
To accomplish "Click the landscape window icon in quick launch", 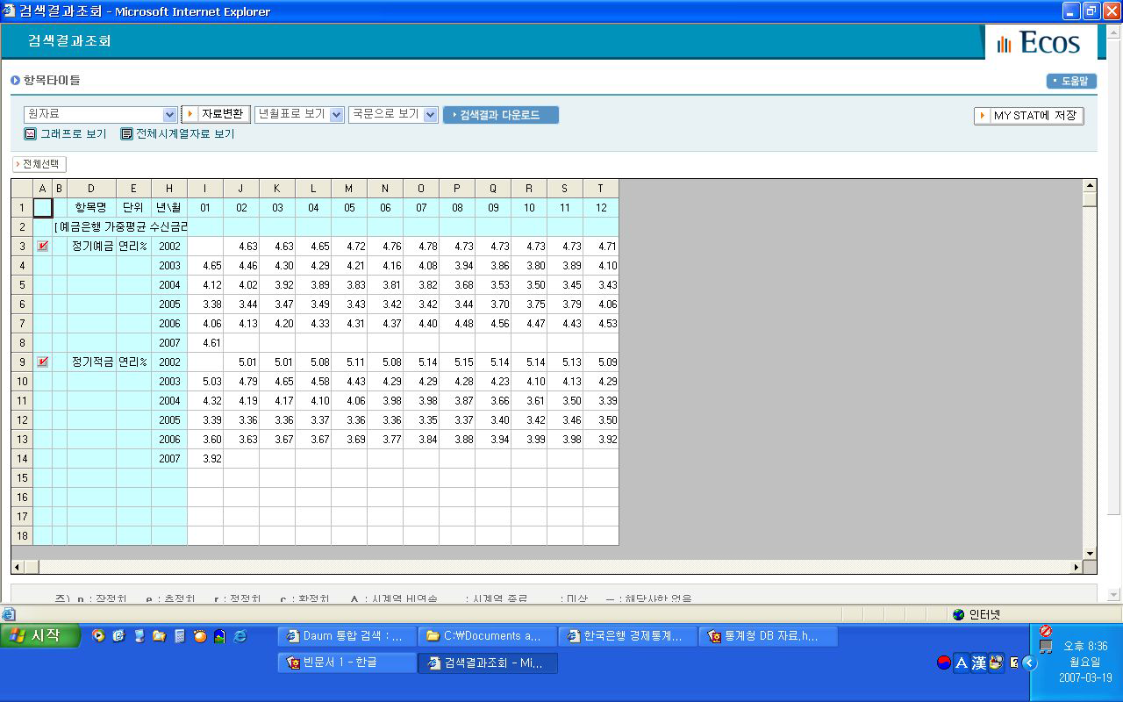I will 219,636.
